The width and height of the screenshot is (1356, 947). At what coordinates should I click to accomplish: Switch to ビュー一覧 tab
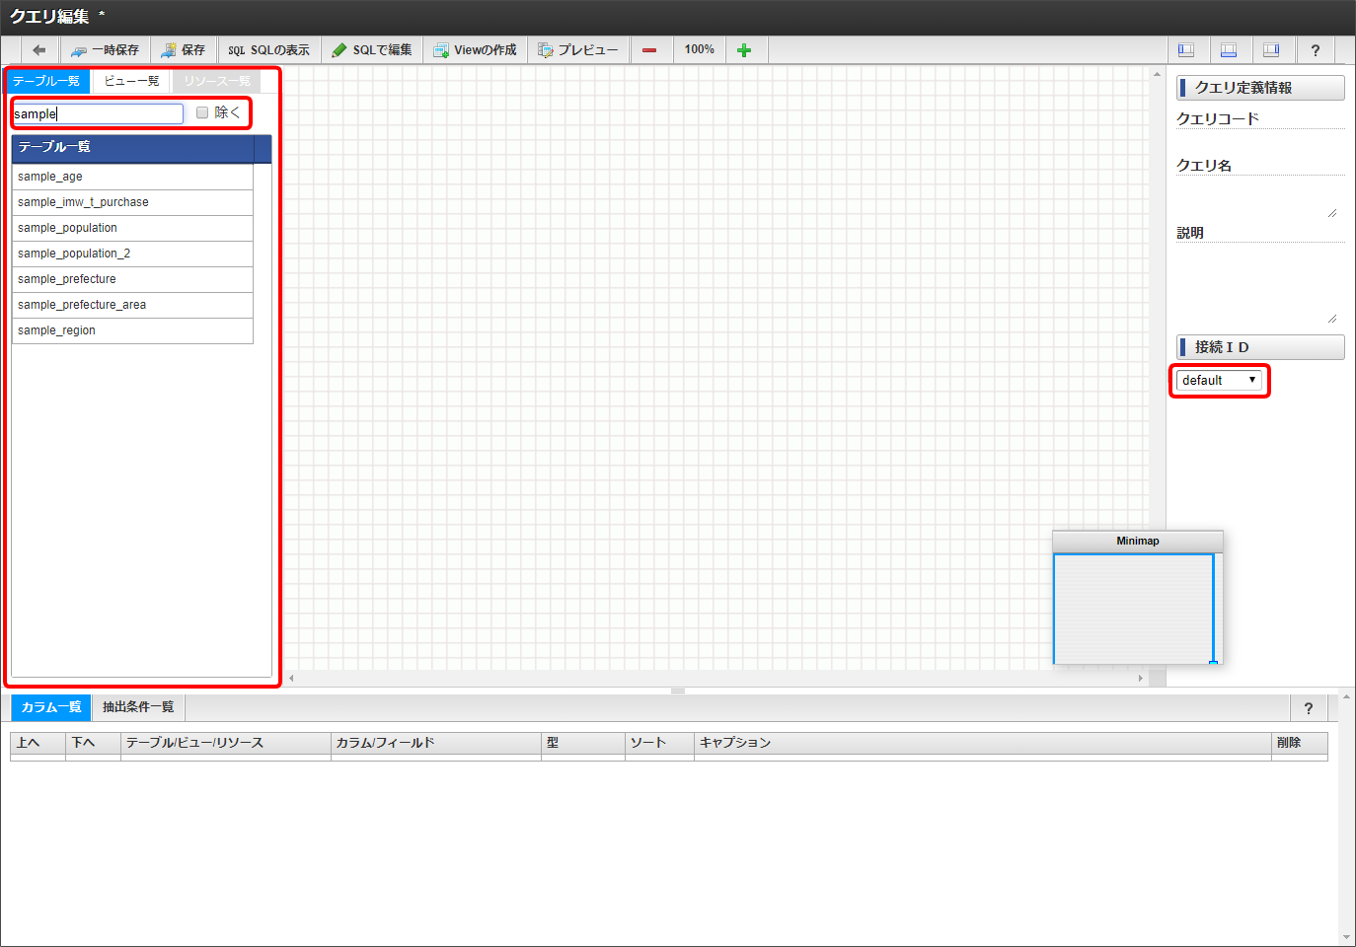coord(131,81)
